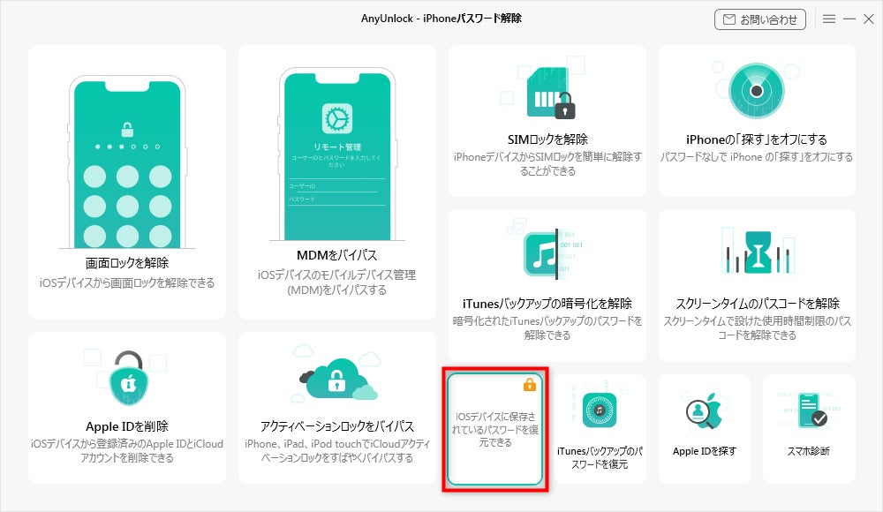Click the Apple ID magnifier search icon
Image resolution: width=883 pixels, height=512 pixels.
[x=704, y=411]
